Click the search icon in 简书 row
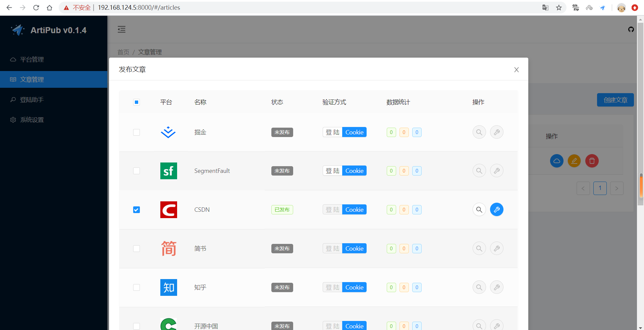The width and height of the screenshot is (644, 330). click(x=479, y=249)
